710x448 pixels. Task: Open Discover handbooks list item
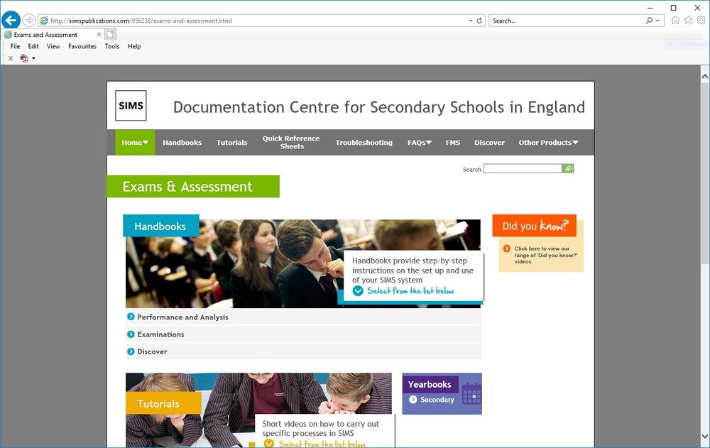click(152, 351)
